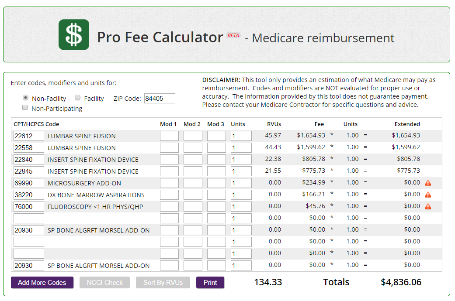Click the Pro Fee Calculator title

(x=160, y=38)
